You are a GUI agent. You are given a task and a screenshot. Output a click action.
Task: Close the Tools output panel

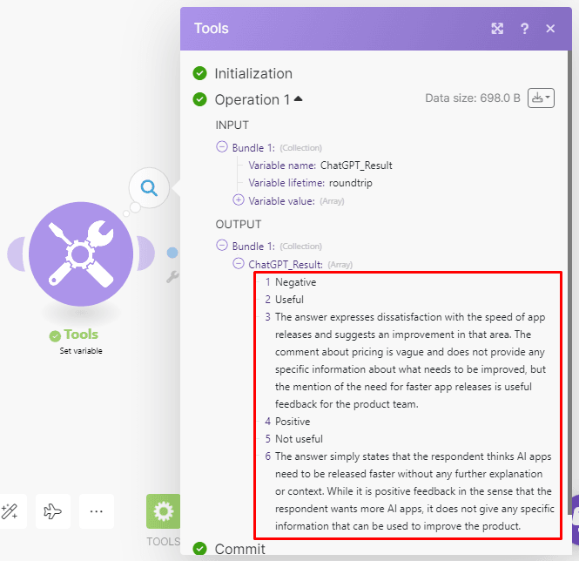tap(550, 29)
